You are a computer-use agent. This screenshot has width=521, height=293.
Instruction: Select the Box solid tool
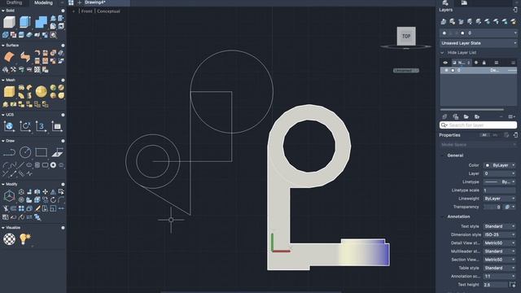[x=9, y=22]
